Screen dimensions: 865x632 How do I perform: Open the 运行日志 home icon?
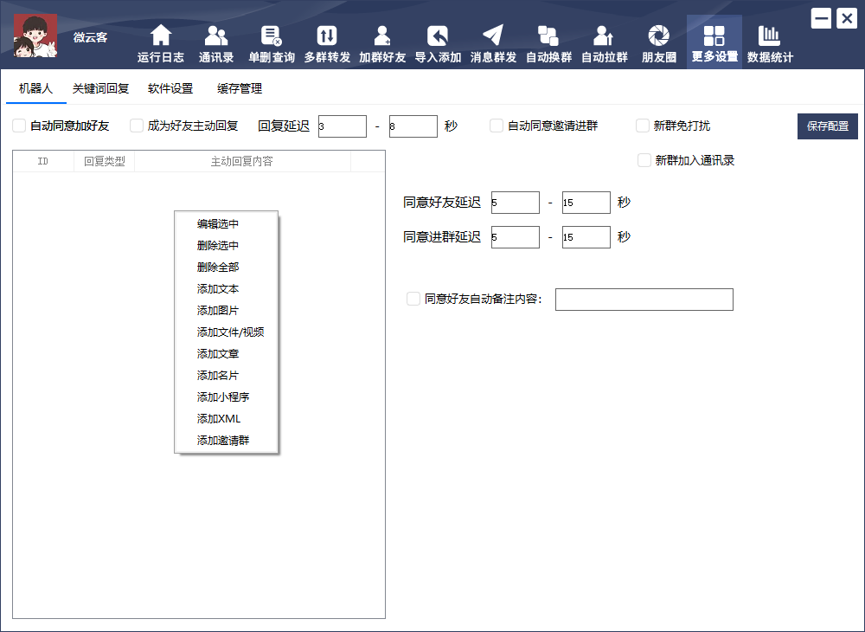161,36
